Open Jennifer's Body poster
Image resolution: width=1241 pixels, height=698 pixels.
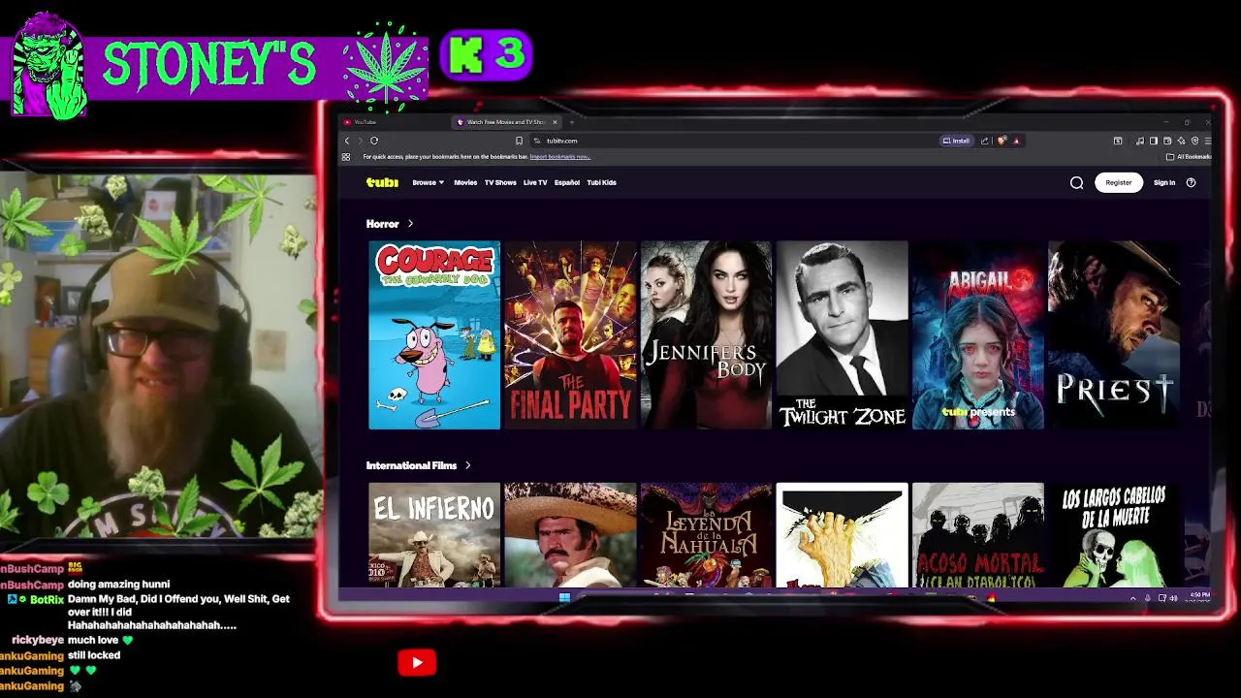(706, 335)
